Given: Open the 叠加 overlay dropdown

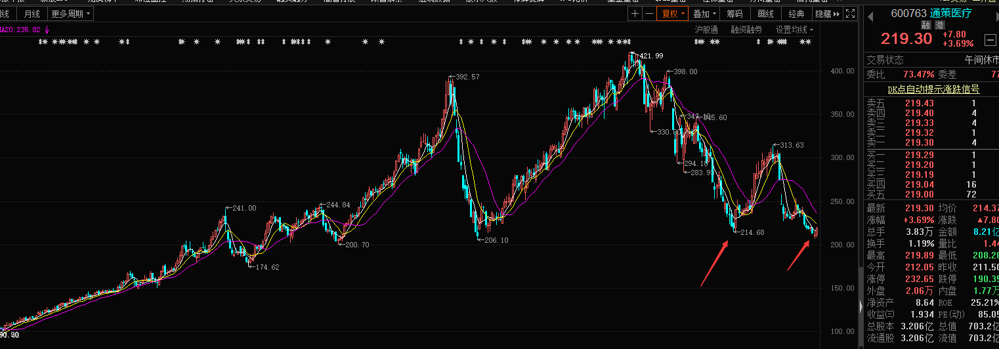Looking at the screenshot, I should point(704,13).
